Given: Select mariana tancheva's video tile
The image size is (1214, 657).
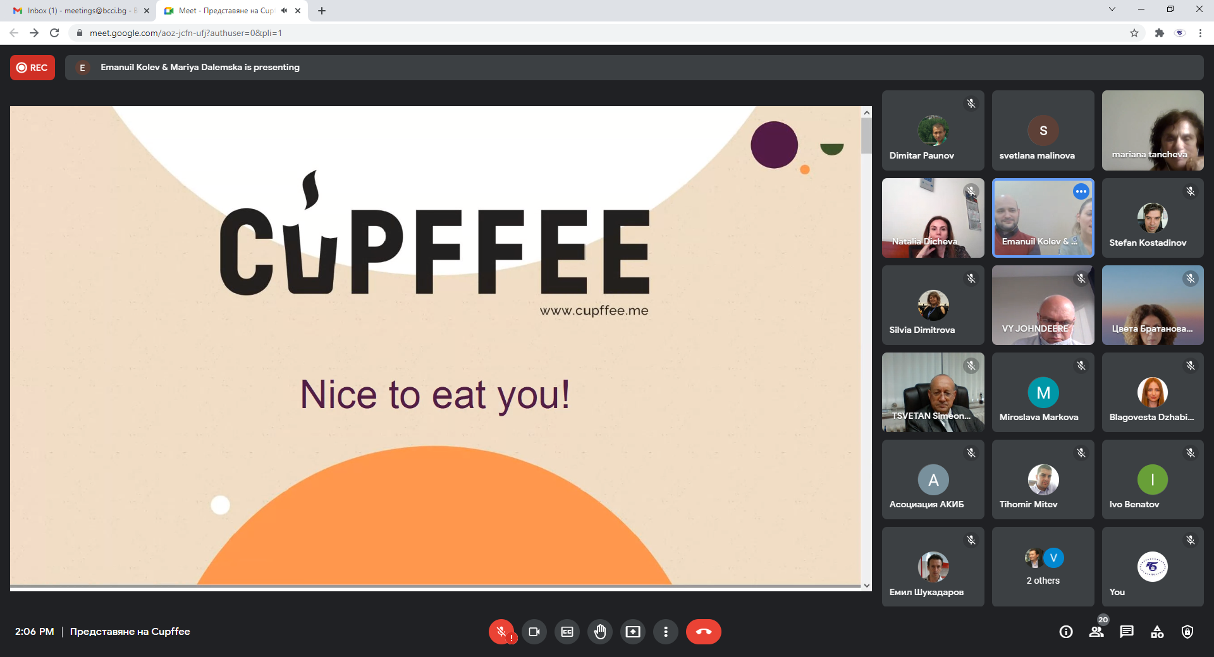Looking at the screenshot, I should [1153, 130].
